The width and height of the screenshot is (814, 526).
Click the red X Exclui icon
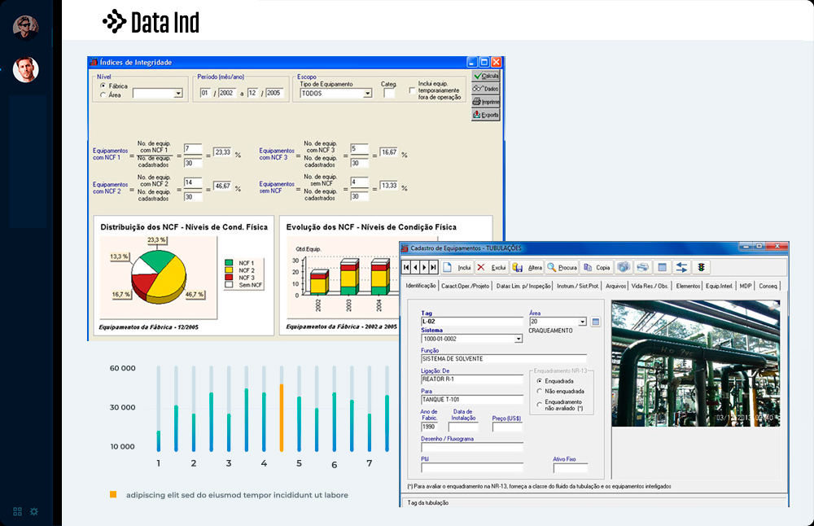[481, 267]
